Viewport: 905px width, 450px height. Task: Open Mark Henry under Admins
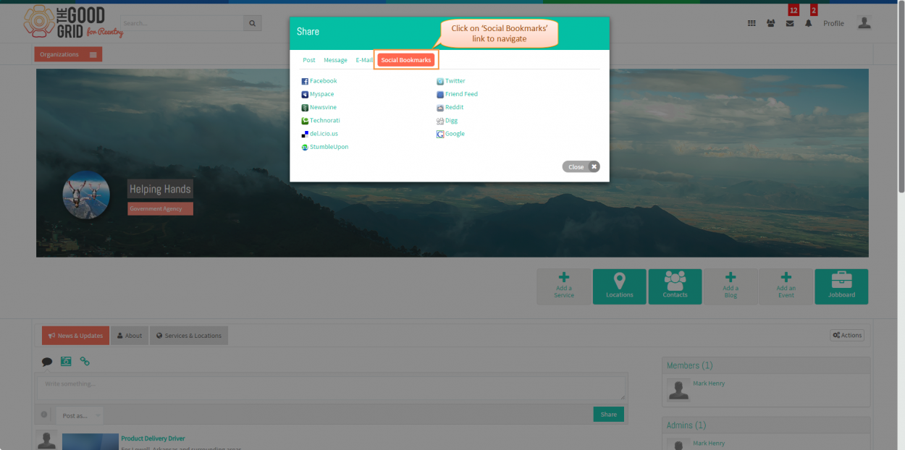click(x=709, y=443)
